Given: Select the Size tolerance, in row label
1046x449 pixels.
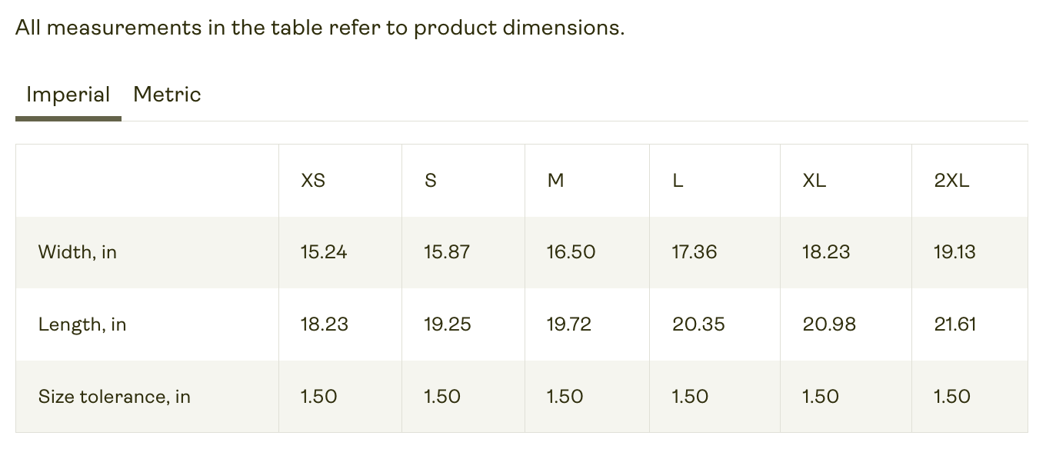Looking at the screenshot, I should pos(115,397).
